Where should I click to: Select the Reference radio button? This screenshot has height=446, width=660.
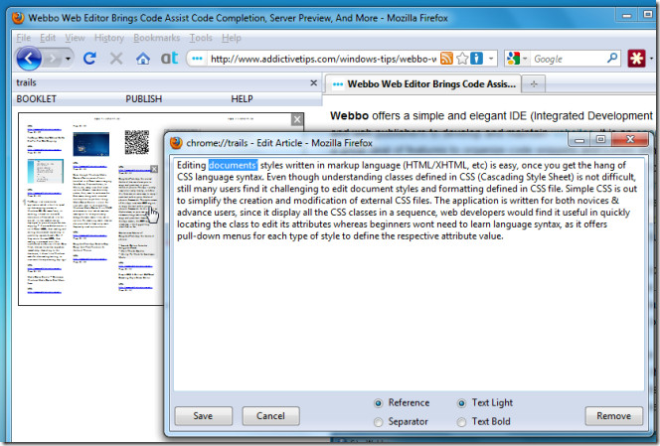point(378,403)
